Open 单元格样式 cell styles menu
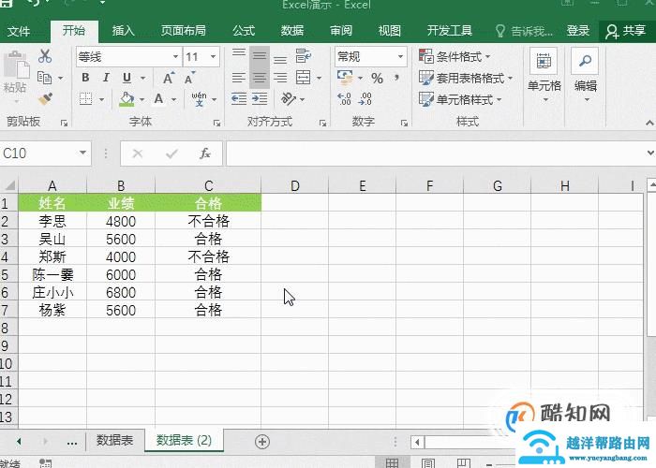The width and height of the screenshot is (656, 468). [460, 100]
